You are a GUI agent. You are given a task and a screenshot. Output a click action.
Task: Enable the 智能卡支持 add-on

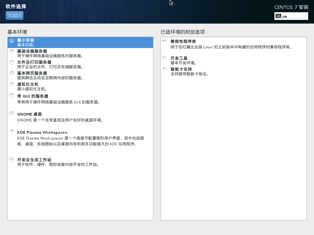(x=164, y=69)
